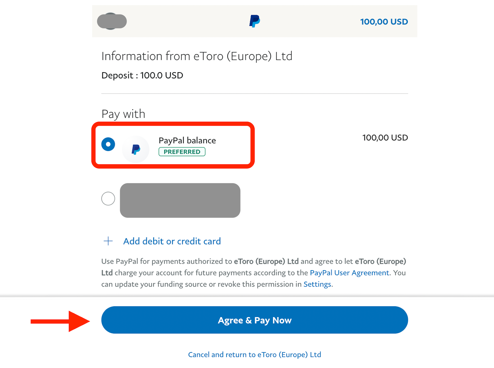The width and height of the screenshot is (494, 368).
Task: Click the PayPal logo in header
Action: [254, 21]
